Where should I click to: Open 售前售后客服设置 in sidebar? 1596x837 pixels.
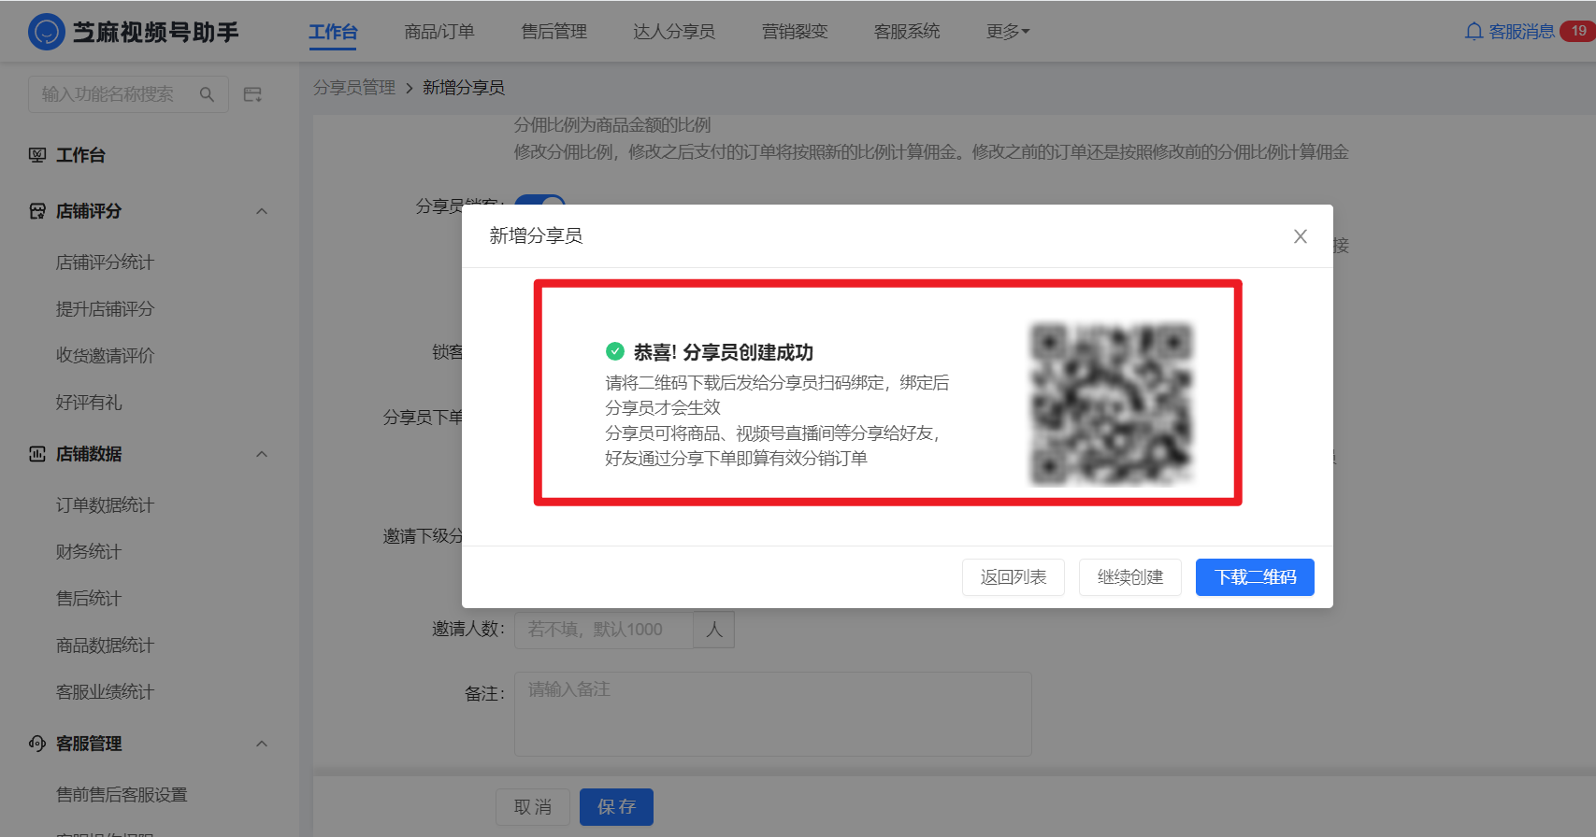point(122,795)
